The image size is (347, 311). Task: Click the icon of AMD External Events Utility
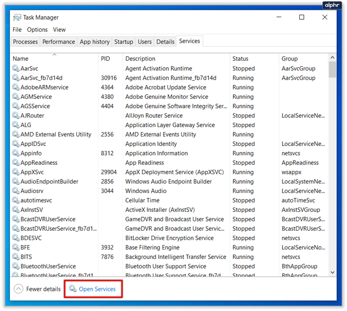pyautogui.click(x=16, y=134)
